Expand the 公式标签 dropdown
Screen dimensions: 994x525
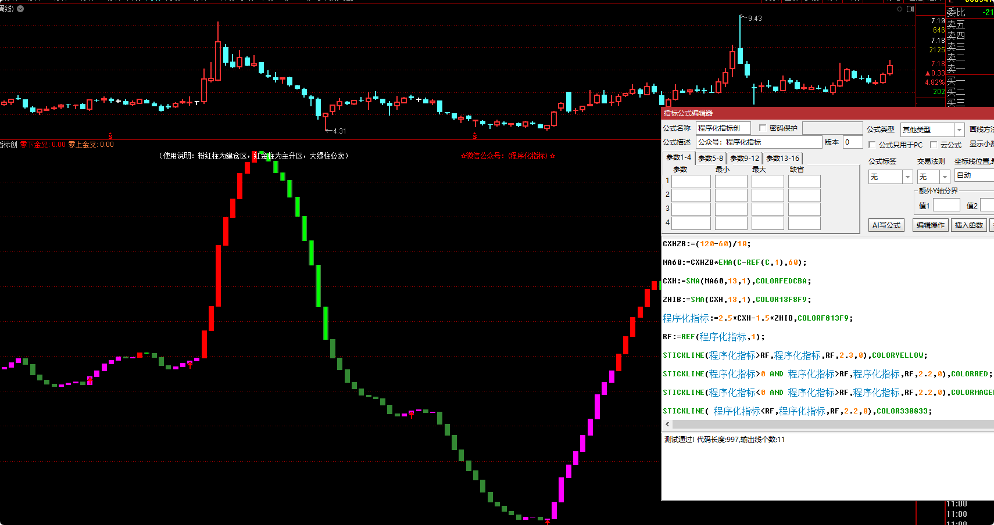coord(907,177)
